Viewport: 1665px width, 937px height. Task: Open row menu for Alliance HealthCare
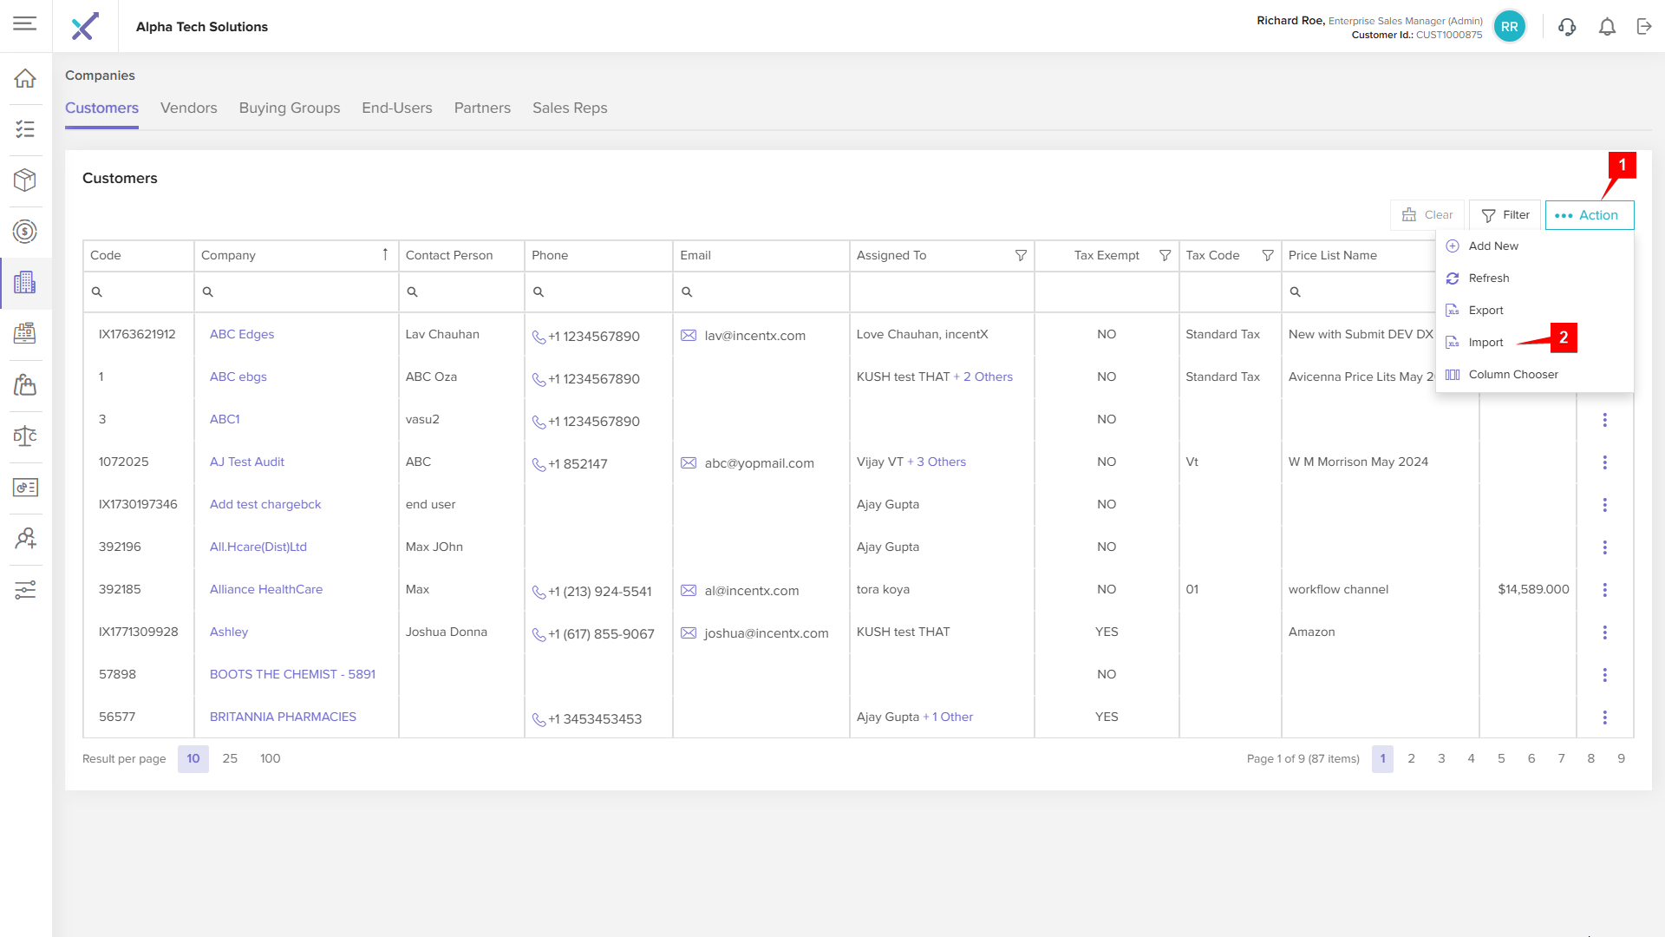click(x=1604, y=590)
